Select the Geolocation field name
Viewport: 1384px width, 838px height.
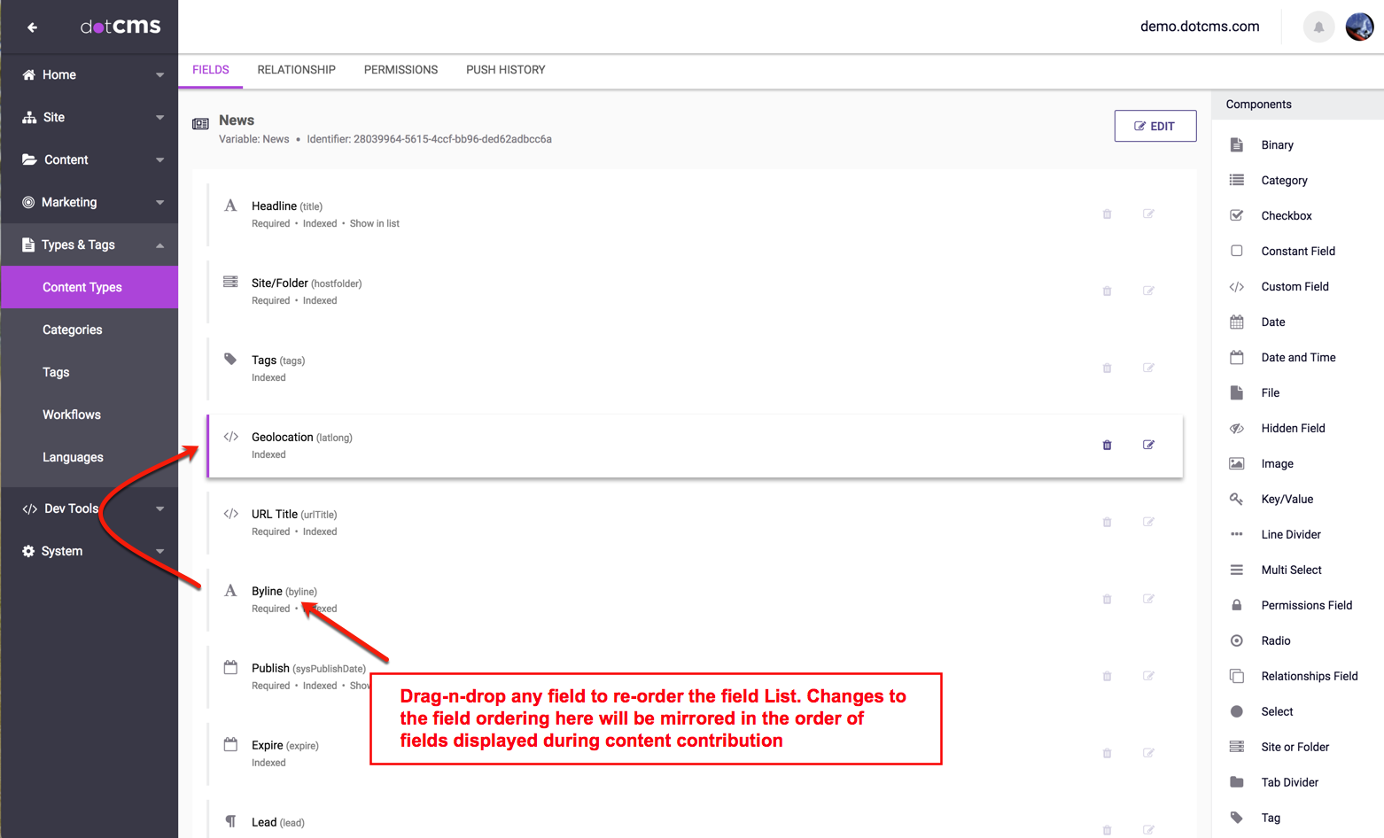pyautogui.click(x=282, y=437)
